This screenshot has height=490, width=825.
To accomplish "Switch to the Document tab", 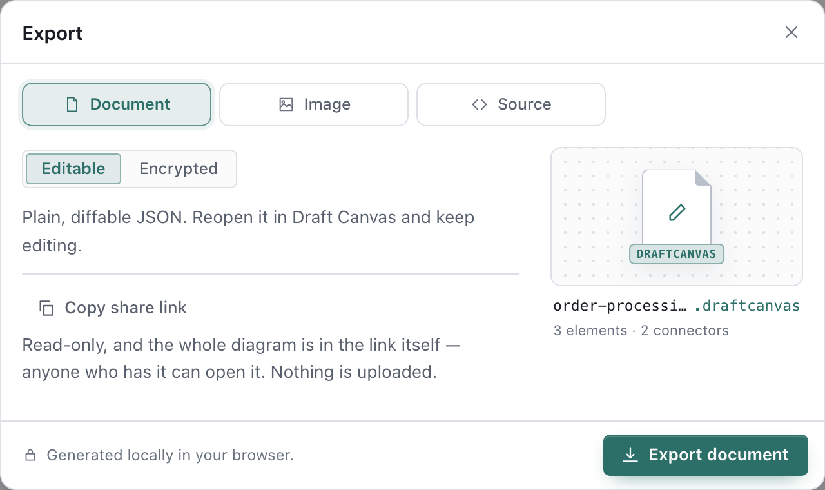I will (x=117, y=104).
